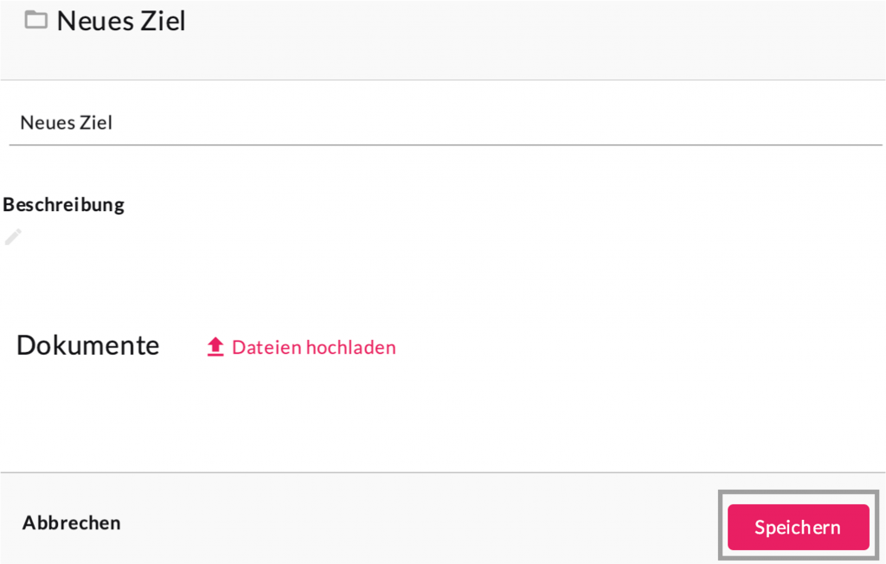
Task: Click the footer bar between Abbrechen and Speichern
Action: (x=415, y=522)
